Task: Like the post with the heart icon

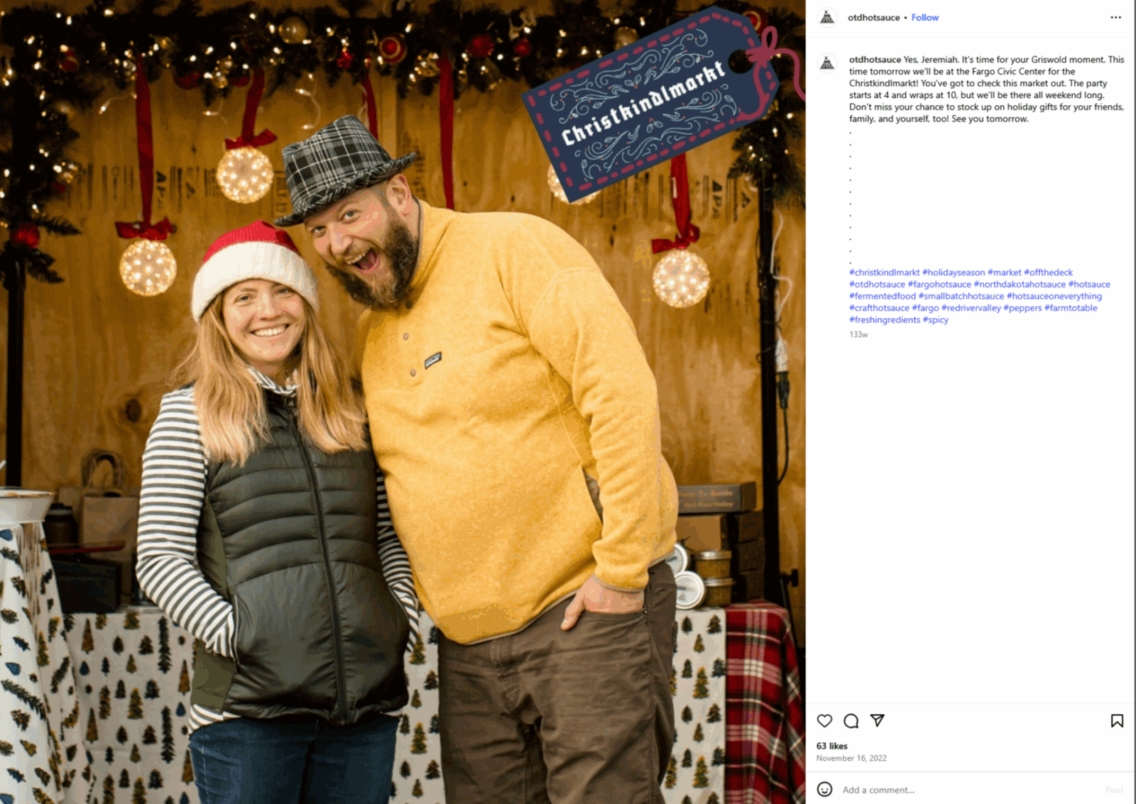Action: [824, 721]
